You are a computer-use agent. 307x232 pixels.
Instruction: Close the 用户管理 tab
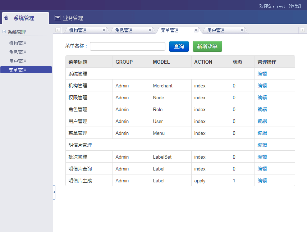coord(242,30)
